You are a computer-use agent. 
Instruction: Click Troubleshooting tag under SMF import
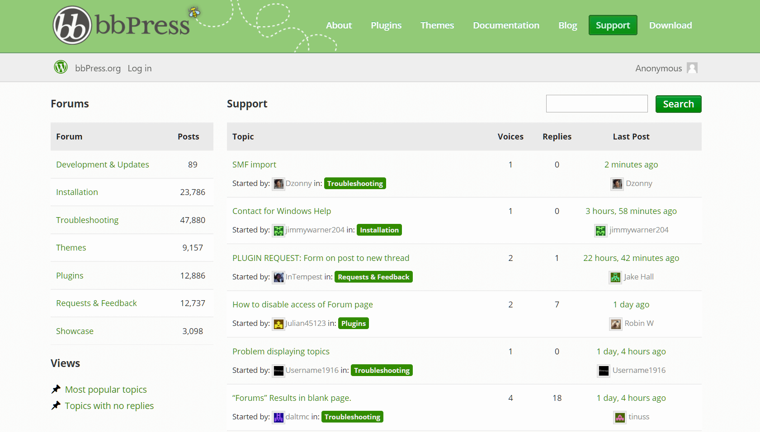(x=355, y=183)
